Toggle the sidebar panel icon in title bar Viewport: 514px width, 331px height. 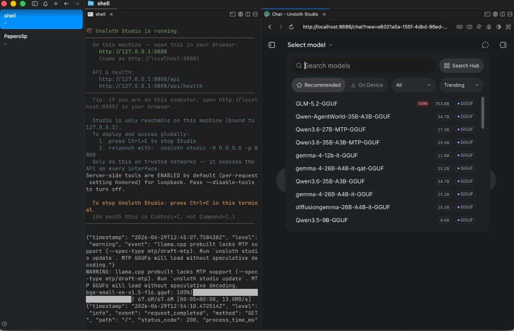pos(35,4)
